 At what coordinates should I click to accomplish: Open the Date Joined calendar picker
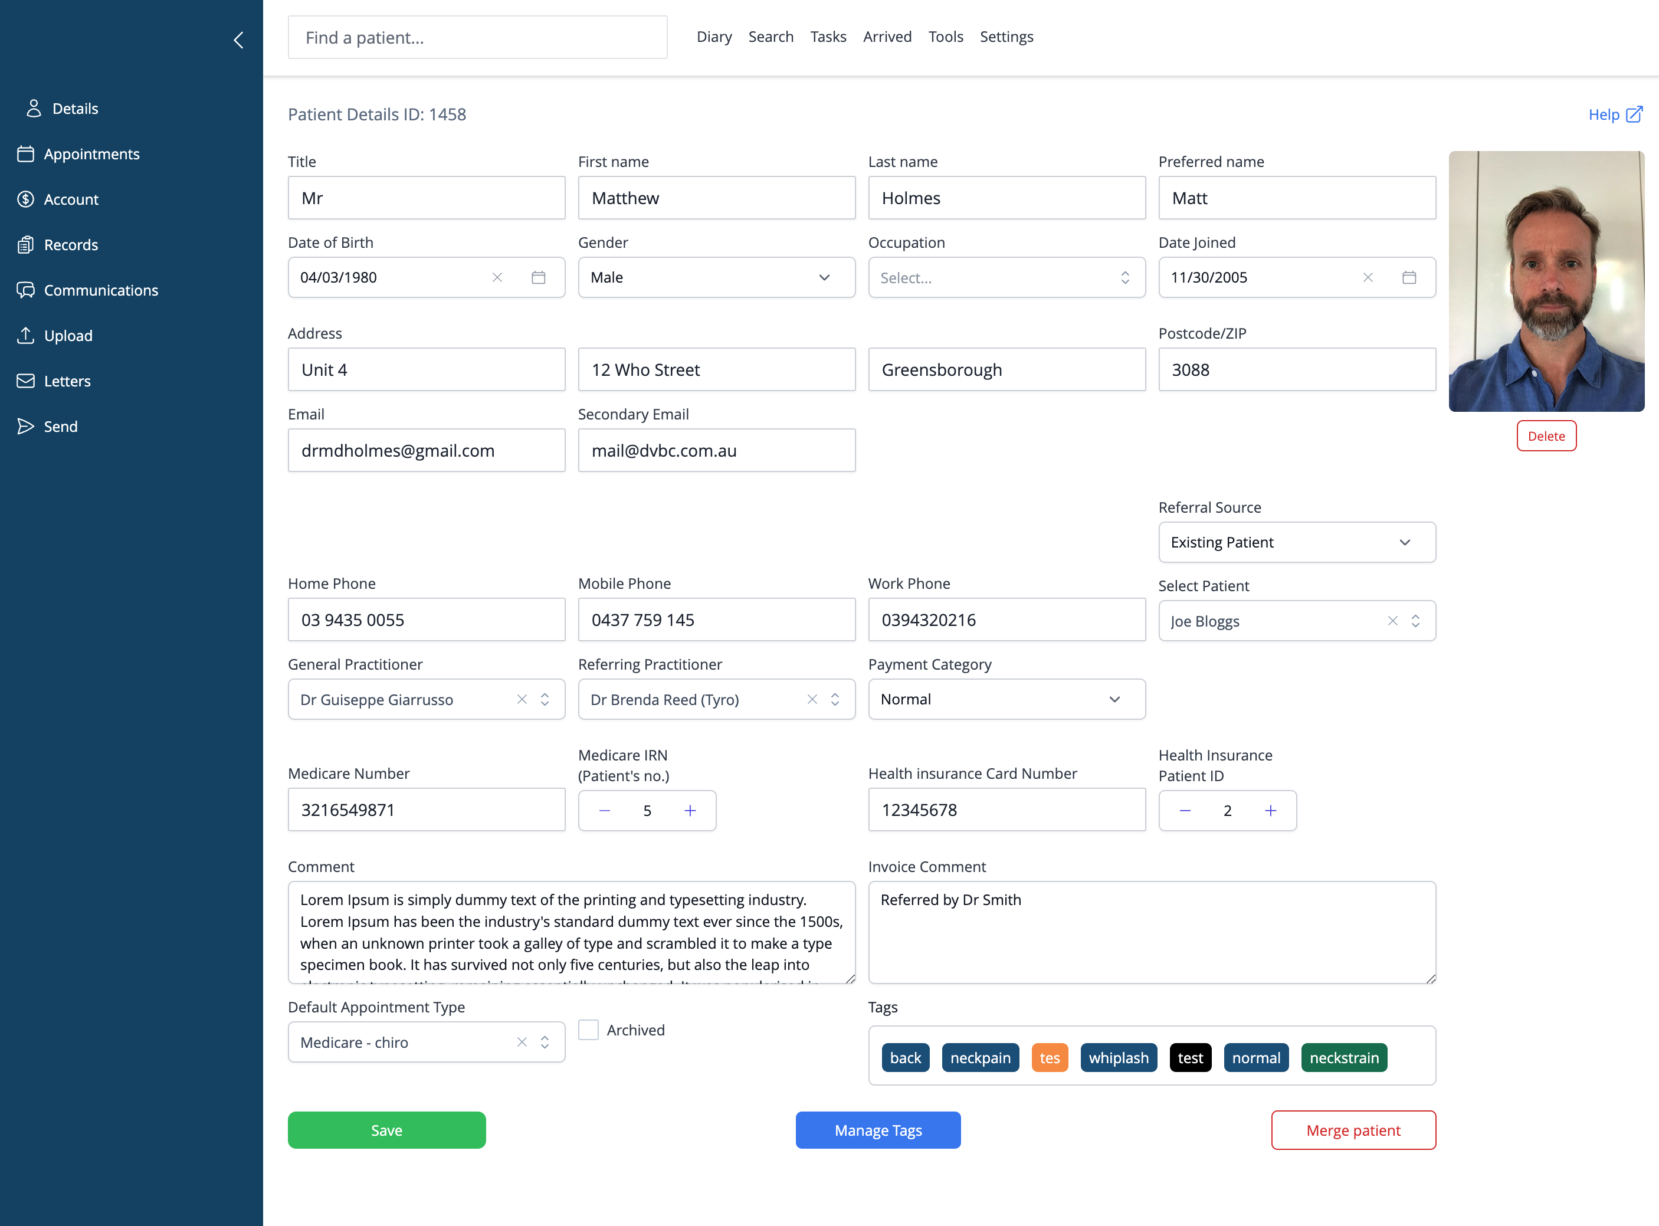click(x=1409, y=277)
